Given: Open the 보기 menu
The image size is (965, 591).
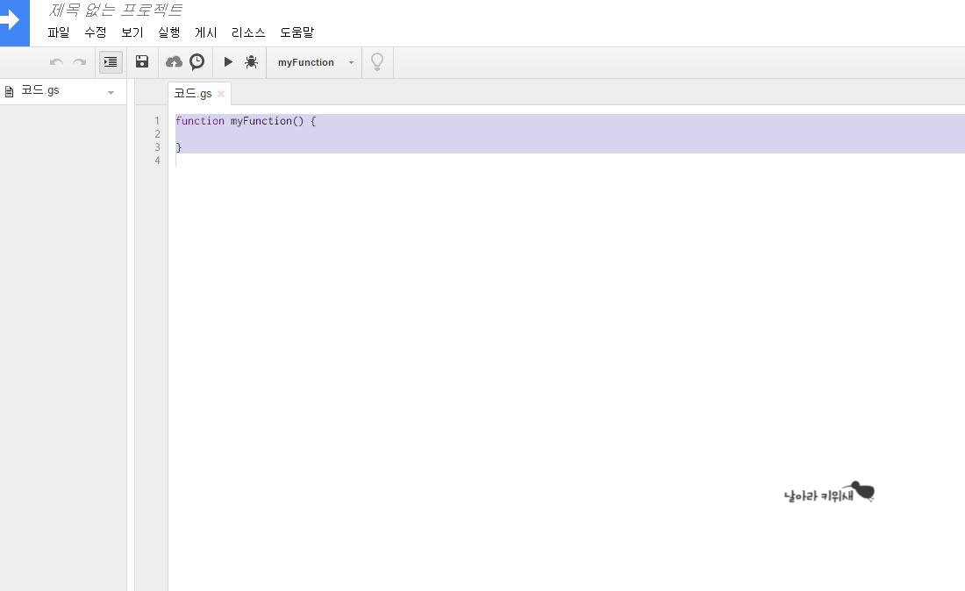Looking at the screenshot, I should 132,32.
